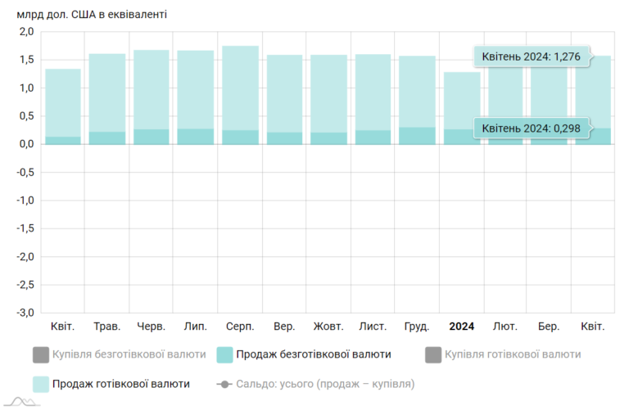Click the light teal swatch for Продаж готівкової валюти
Image resolution: width=629 pixels, height=410 pixels.
[x=41, y=385]
